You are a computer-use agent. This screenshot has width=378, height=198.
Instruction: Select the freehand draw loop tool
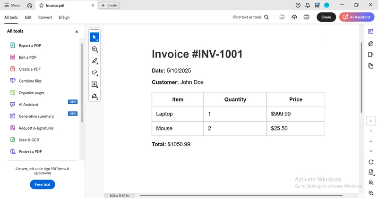(x=94, y=73)
